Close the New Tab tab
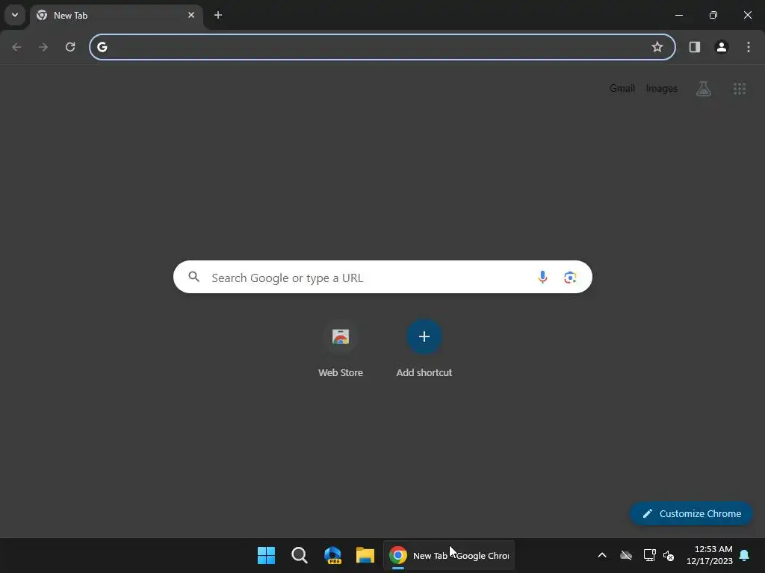765x573 pixels. 191,15
